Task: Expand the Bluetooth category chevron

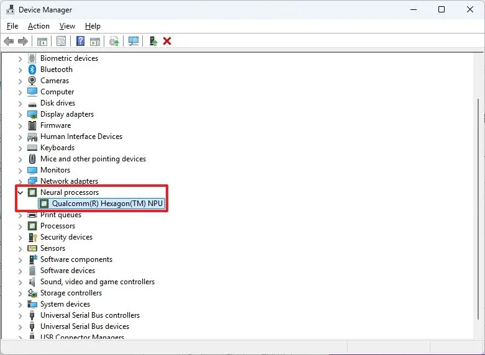Action: (20, 70)
